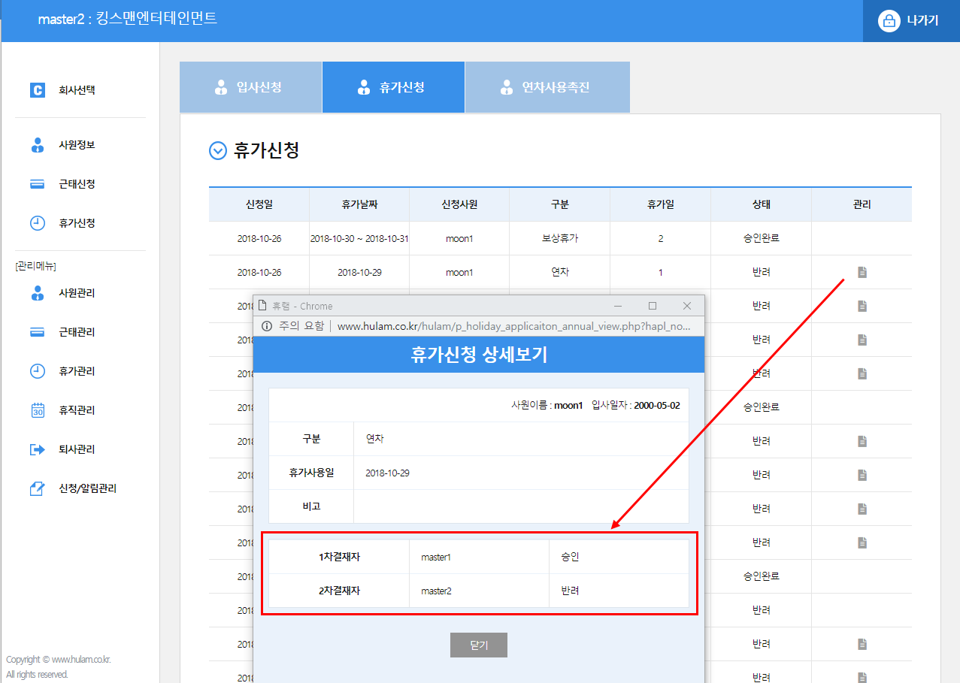Open 근태관리 in the management menu
960x683 pixels.
pos(76,332)
